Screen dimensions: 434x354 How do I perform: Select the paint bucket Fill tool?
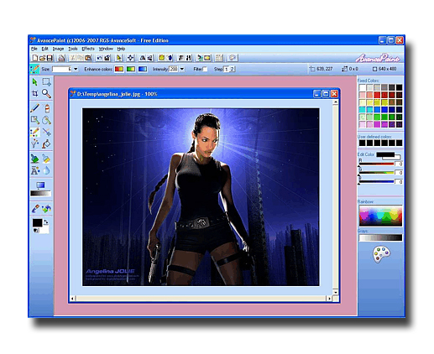tap(46, 144)
